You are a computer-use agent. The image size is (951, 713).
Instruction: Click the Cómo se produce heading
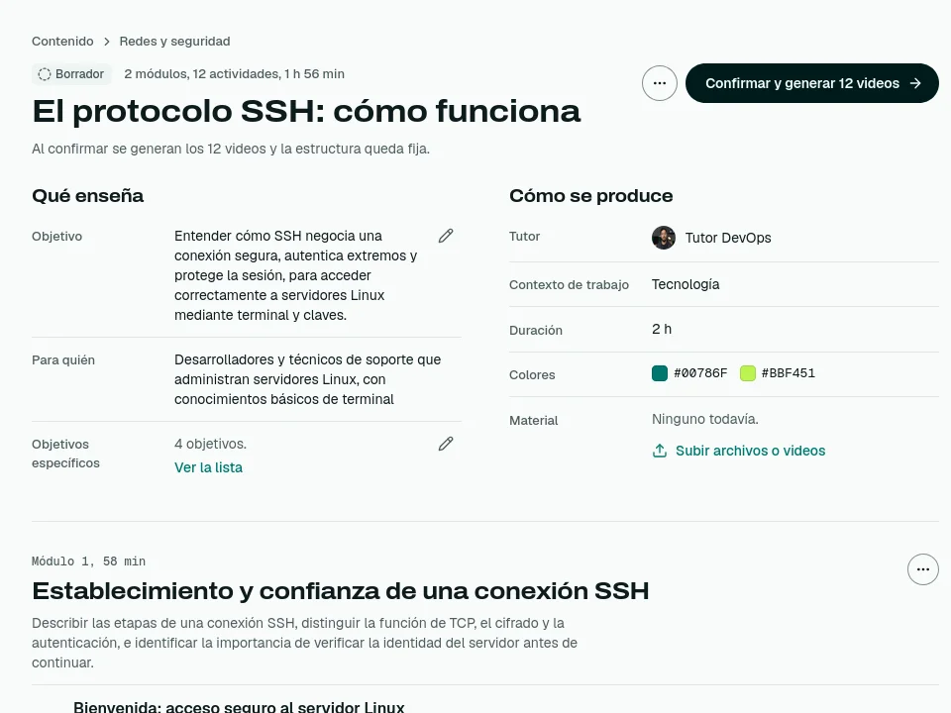(x=590, y=196)
